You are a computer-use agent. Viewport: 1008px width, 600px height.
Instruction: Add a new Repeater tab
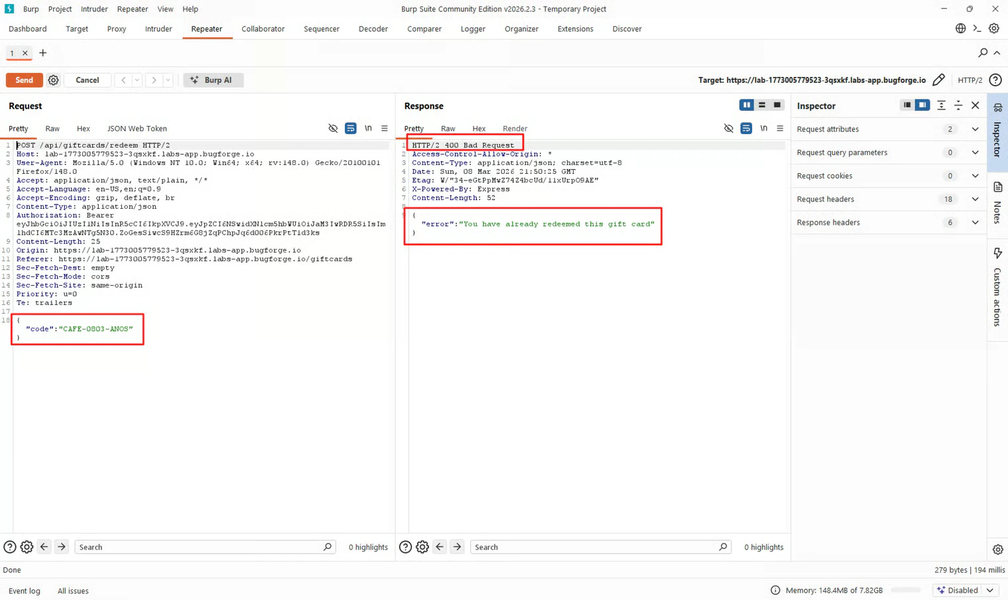pyautogui.click(x=43, y=53)
